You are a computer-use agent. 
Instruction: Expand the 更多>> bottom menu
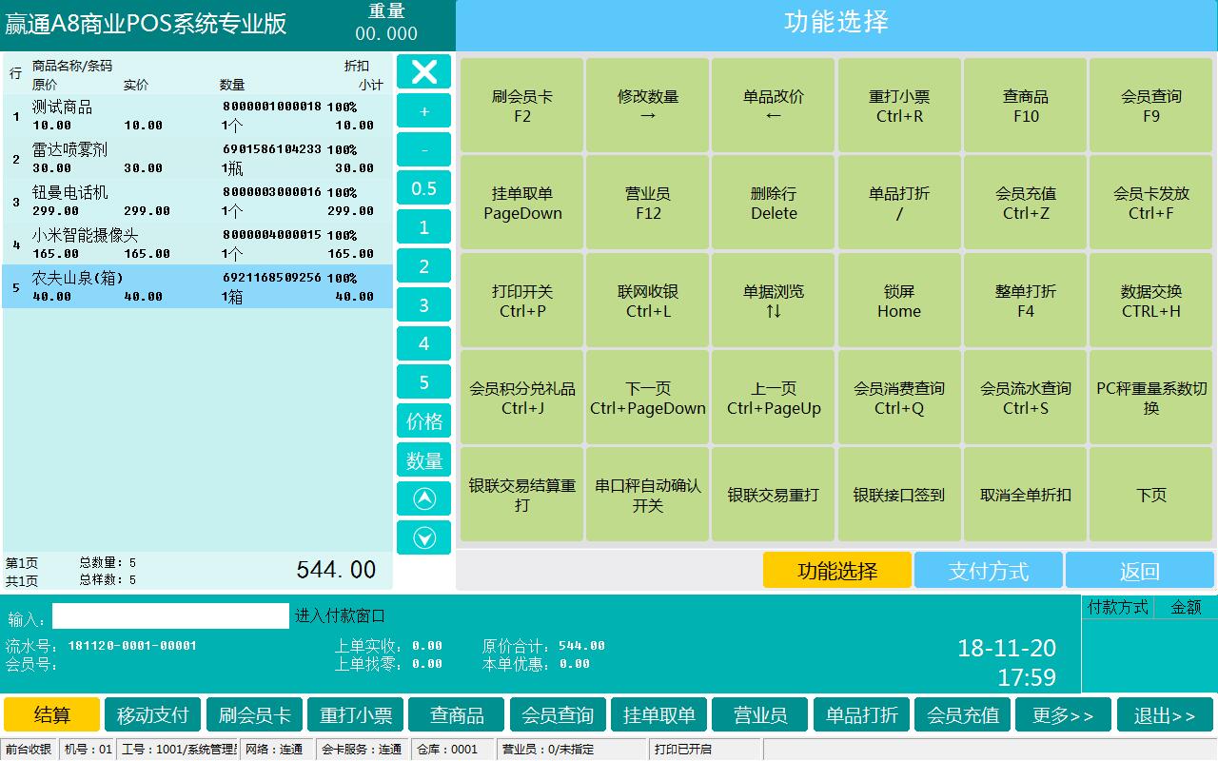(x=1064, y=715)
